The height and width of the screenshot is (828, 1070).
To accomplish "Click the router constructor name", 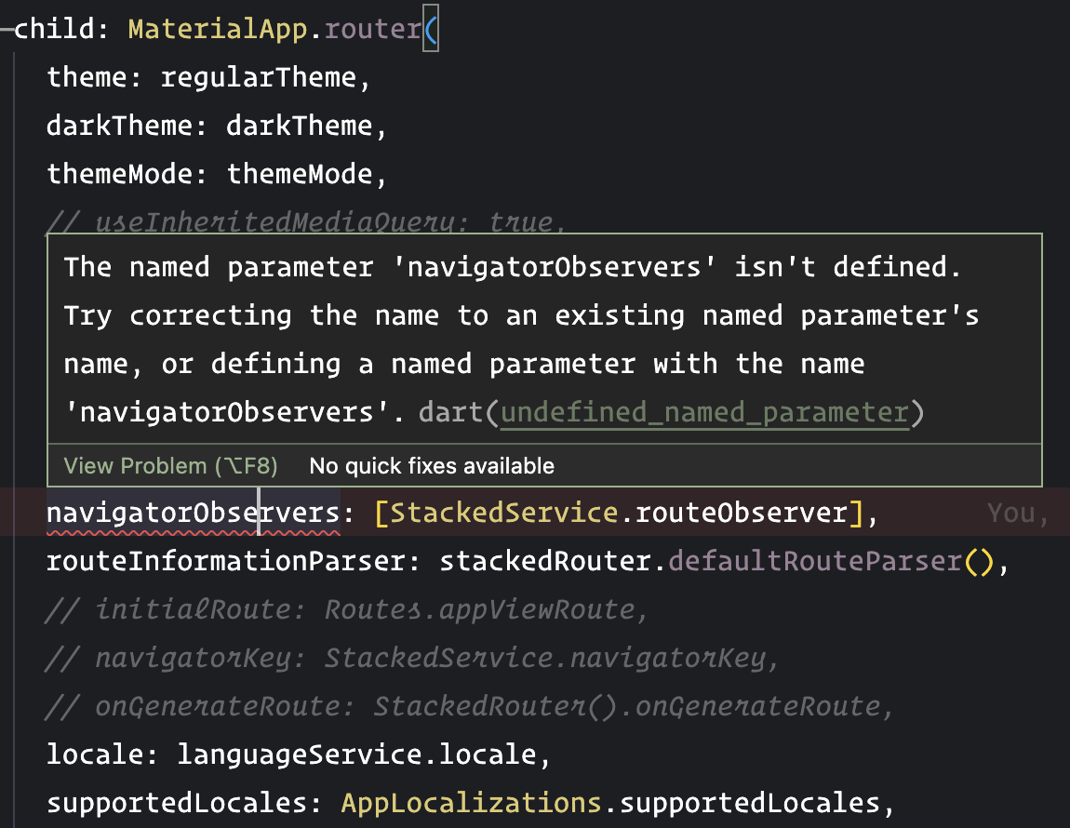I will coord(372,29).
